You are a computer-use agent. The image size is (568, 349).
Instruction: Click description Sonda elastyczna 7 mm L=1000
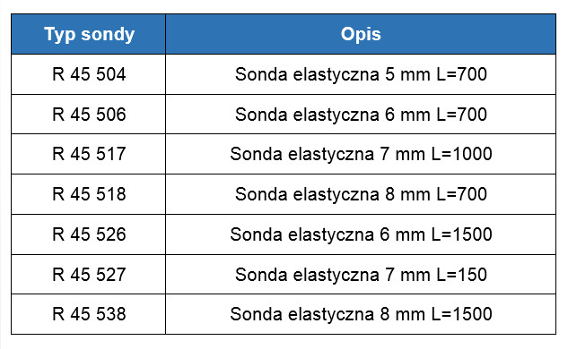(x=361, y=154)
